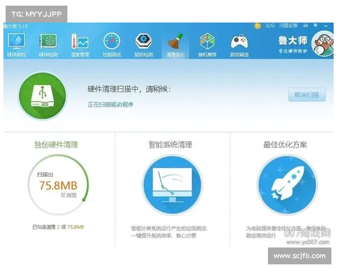Open the 问题反馈 feedback link
Image resolution: width=337 pixels, height=270 pixels.
(x=288, y=26)
